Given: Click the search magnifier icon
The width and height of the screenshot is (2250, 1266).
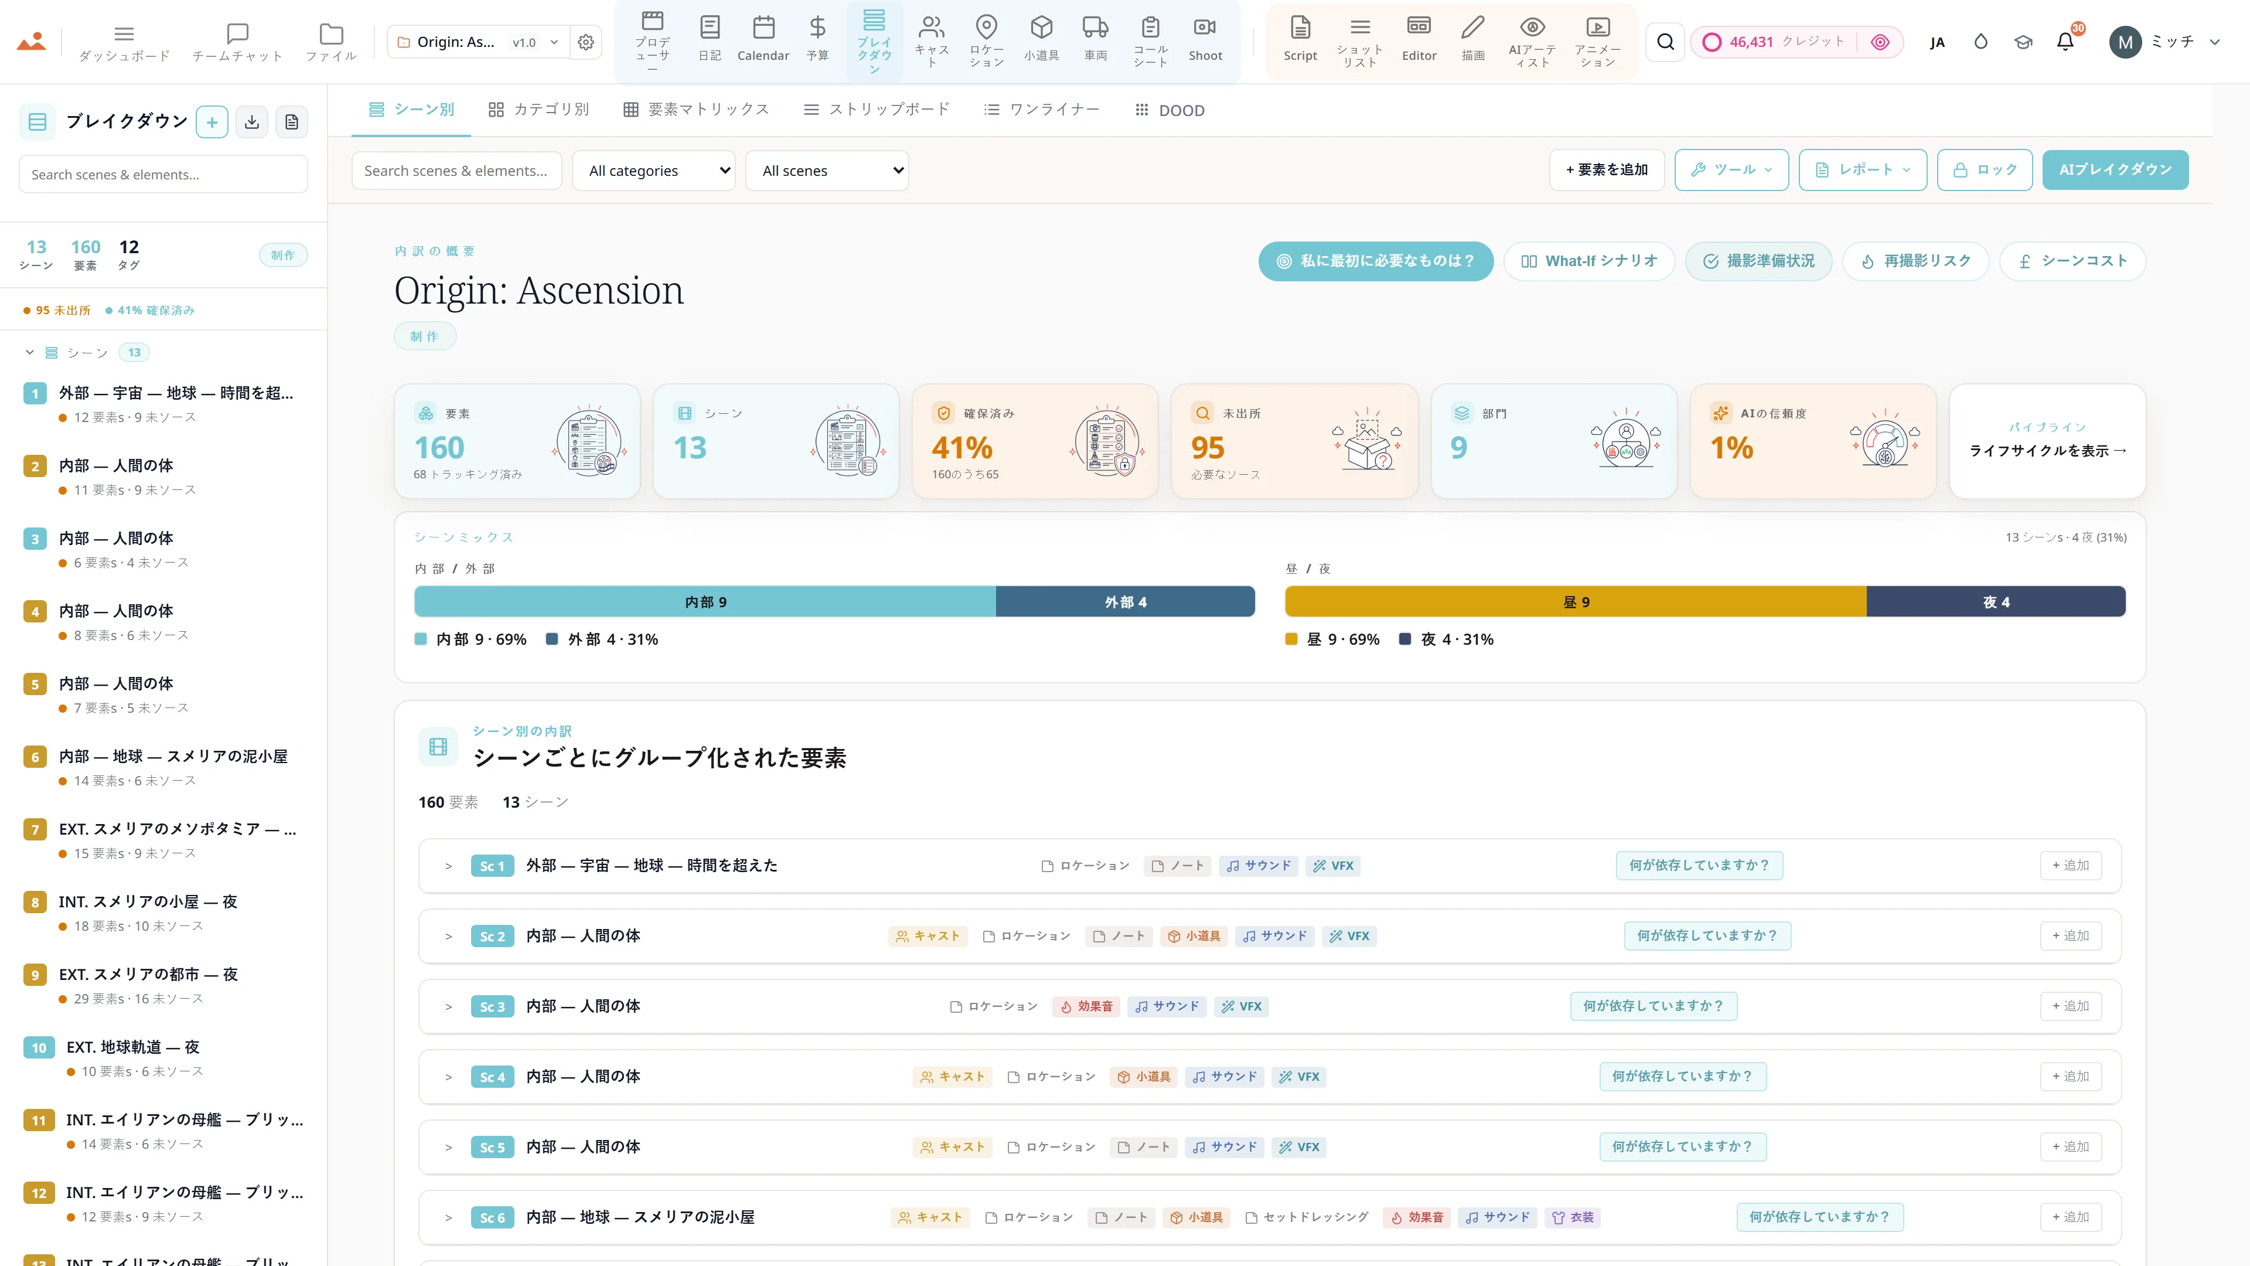Looking at the screenshot, I should (1666, 42).
